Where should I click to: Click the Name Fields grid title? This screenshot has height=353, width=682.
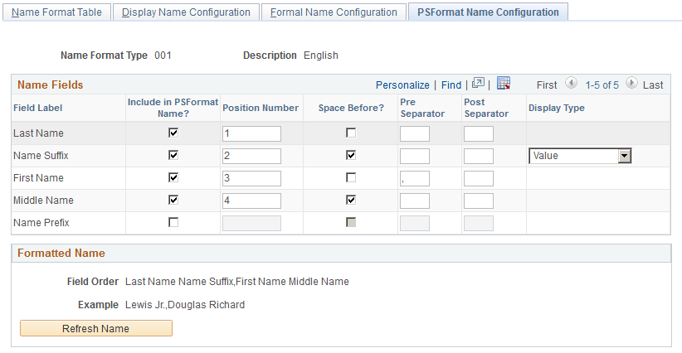coord(50,85)
